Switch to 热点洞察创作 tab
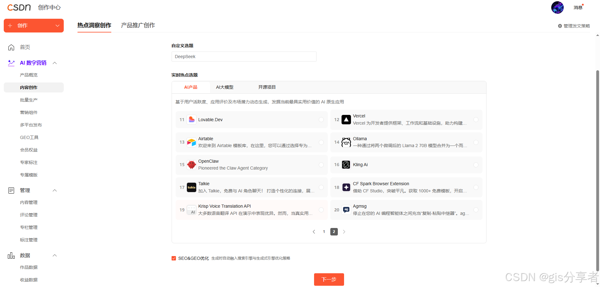 (94, 25)
